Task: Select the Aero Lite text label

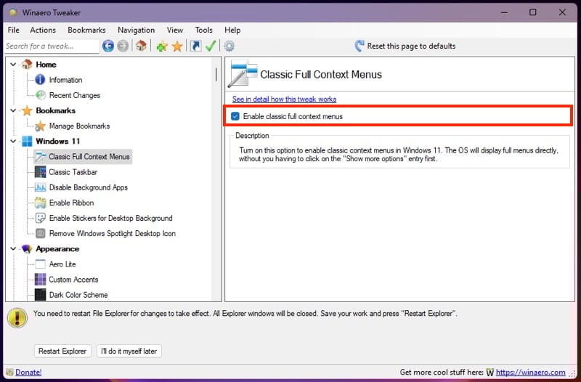Action: click(62, 264)
